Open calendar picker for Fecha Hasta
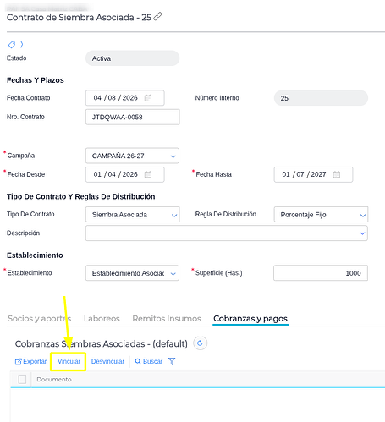385x422 pixels. point(336,174)
